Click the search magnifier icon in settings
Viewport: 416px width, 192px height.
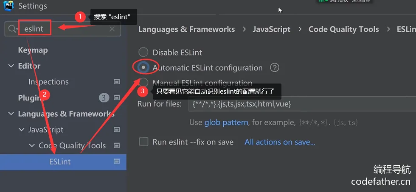click(12, 28)
